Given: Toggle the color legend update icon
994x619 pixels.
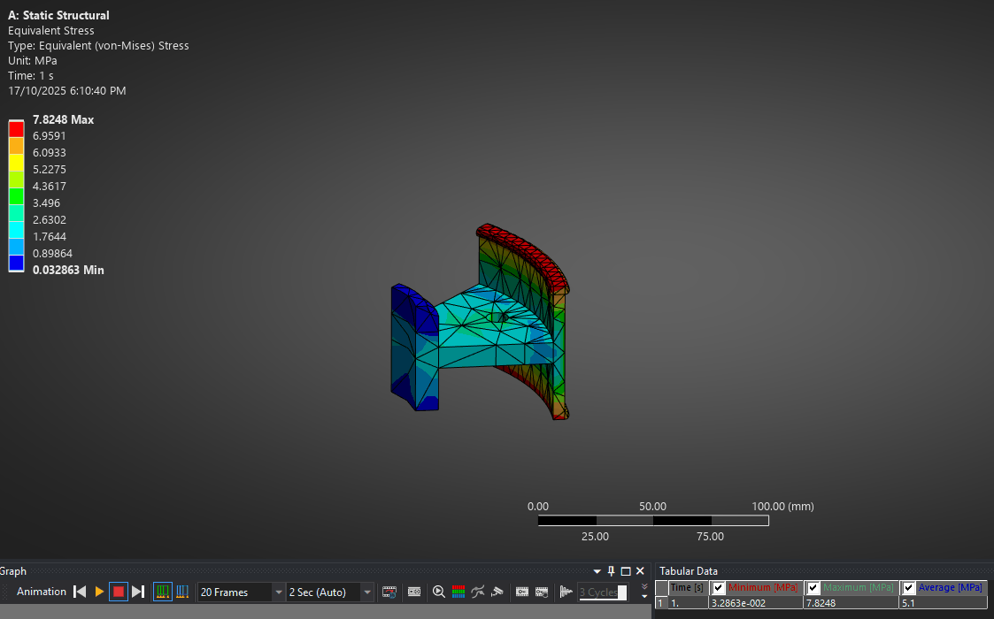Looking at the screenshot, I should [458, 592].
